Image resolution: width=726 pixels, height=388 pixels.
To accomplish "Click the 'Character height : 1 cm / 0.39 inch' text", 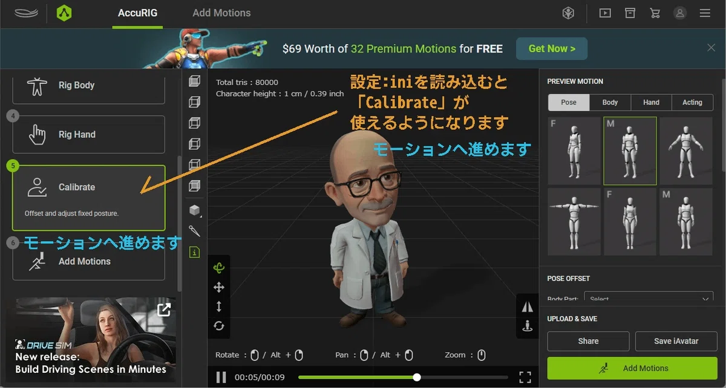I will pyautogui.click(x=280, y=94).
